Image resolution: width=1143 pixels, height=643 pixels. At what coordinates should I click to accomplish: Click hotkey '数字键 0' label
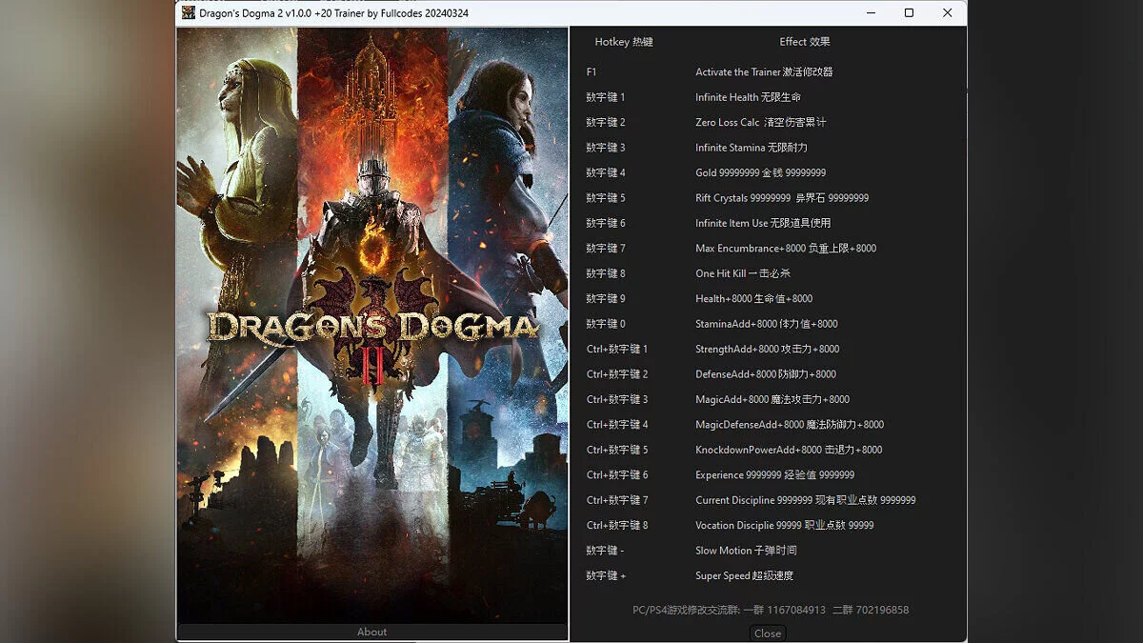coord(606,324)
